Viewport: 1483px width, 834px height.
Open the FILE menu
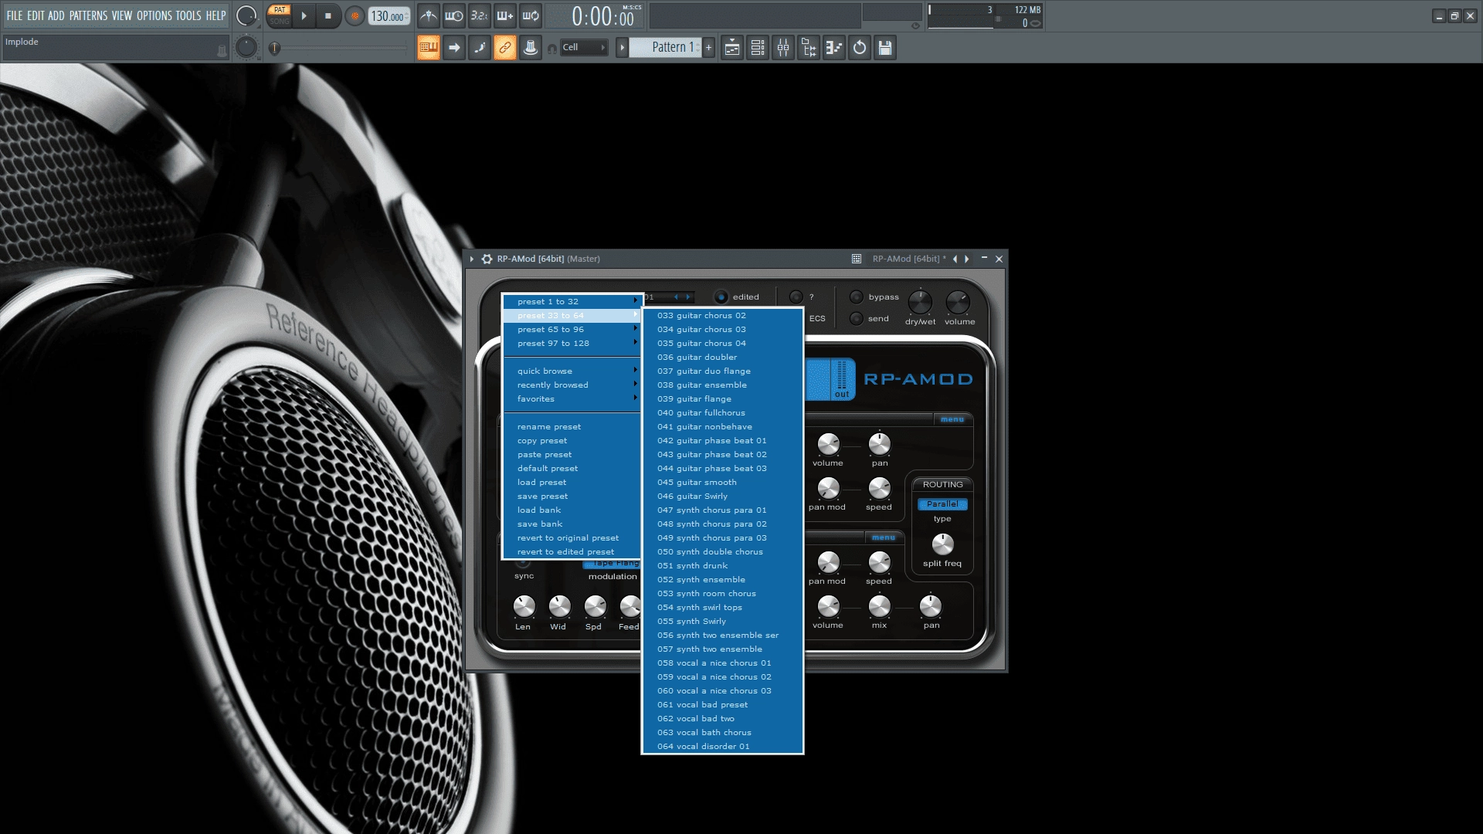15,15
